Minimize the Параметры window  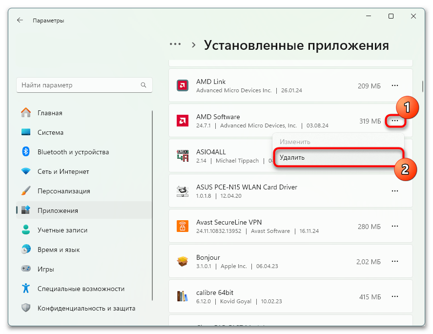point(369,16)
